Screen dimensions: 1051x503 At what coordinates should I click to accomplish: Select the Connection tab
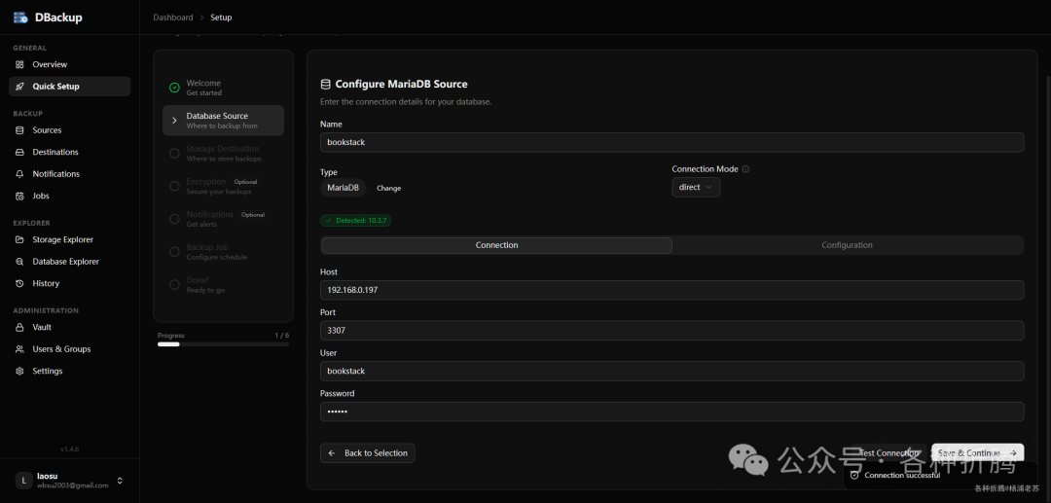coord(496,245)
